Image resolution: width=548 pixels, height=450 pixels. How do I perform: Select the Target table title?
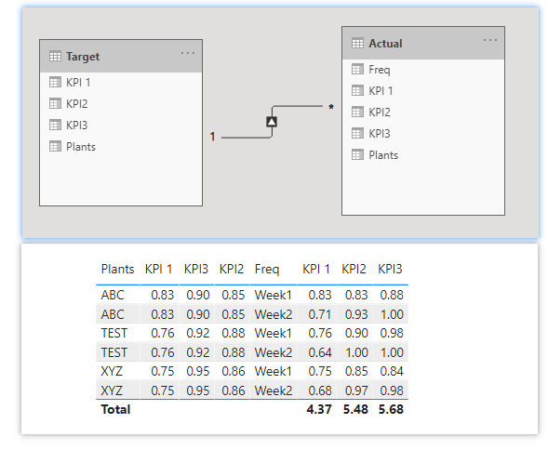point(83,57)
